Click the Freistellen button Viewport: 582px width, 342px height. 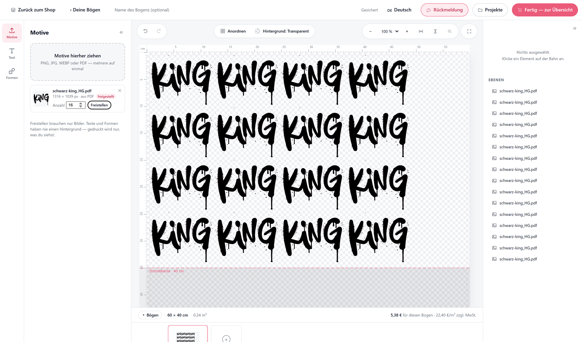pos(99,105)
